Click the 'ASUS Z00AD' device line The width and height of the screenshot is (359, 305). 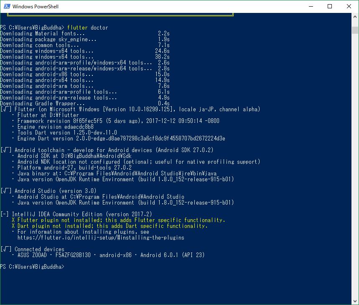click(x=108, y=255)
